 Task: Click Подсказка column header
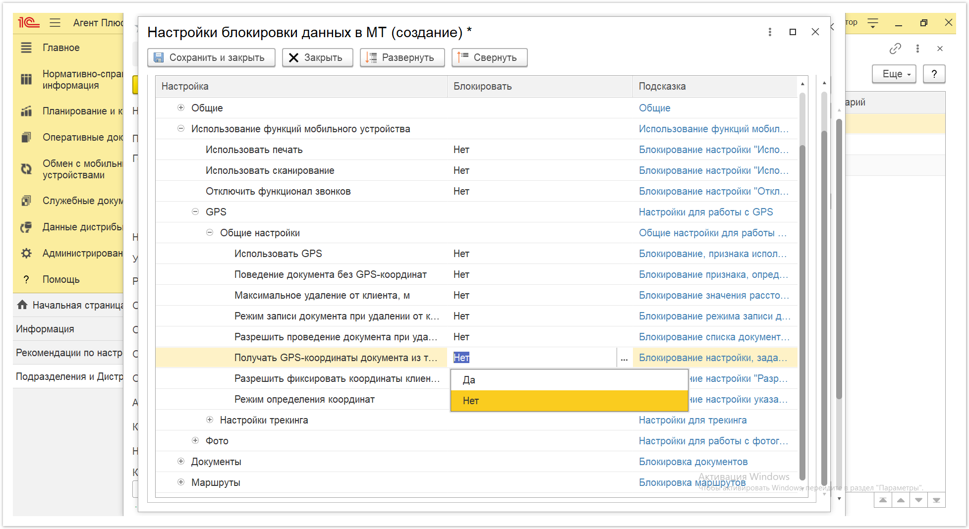click(x=715, y=86)
